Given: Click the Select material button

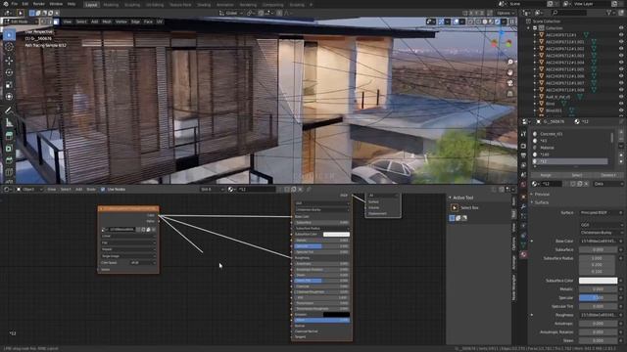Looking at the screenshot, I should [577, 175].
